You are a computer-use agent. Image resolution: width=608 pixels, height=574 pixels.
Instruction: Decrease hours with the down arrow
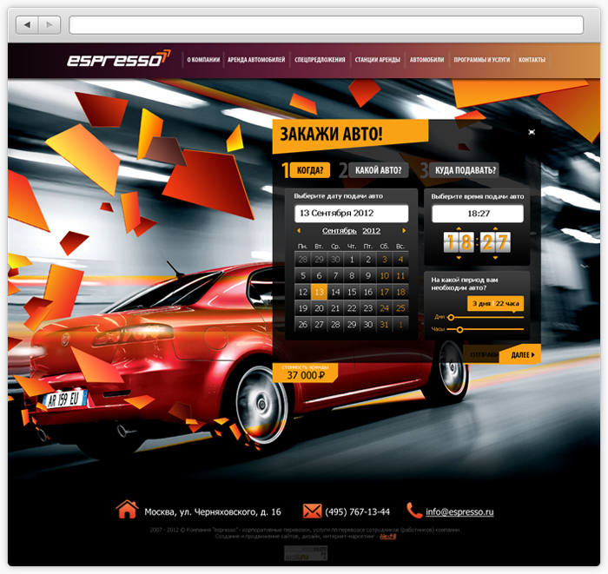pos(459,257)
